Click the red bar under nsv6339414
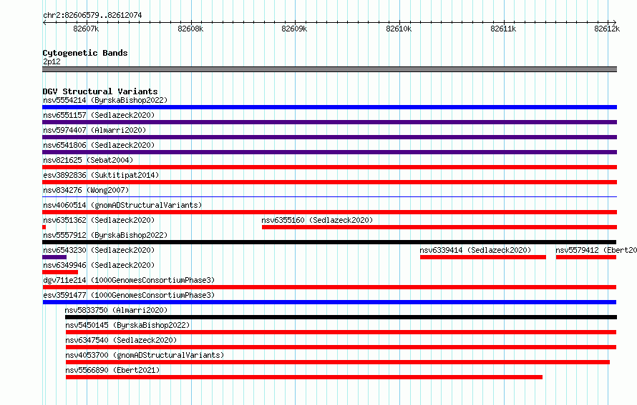 pyautogui.click(x=483, y=257)
